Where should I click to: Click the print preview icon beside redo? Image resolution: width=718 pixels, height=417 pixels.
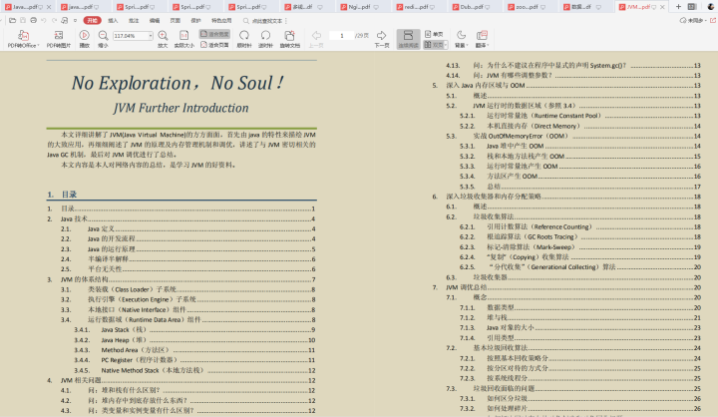[x=65, y=21]
